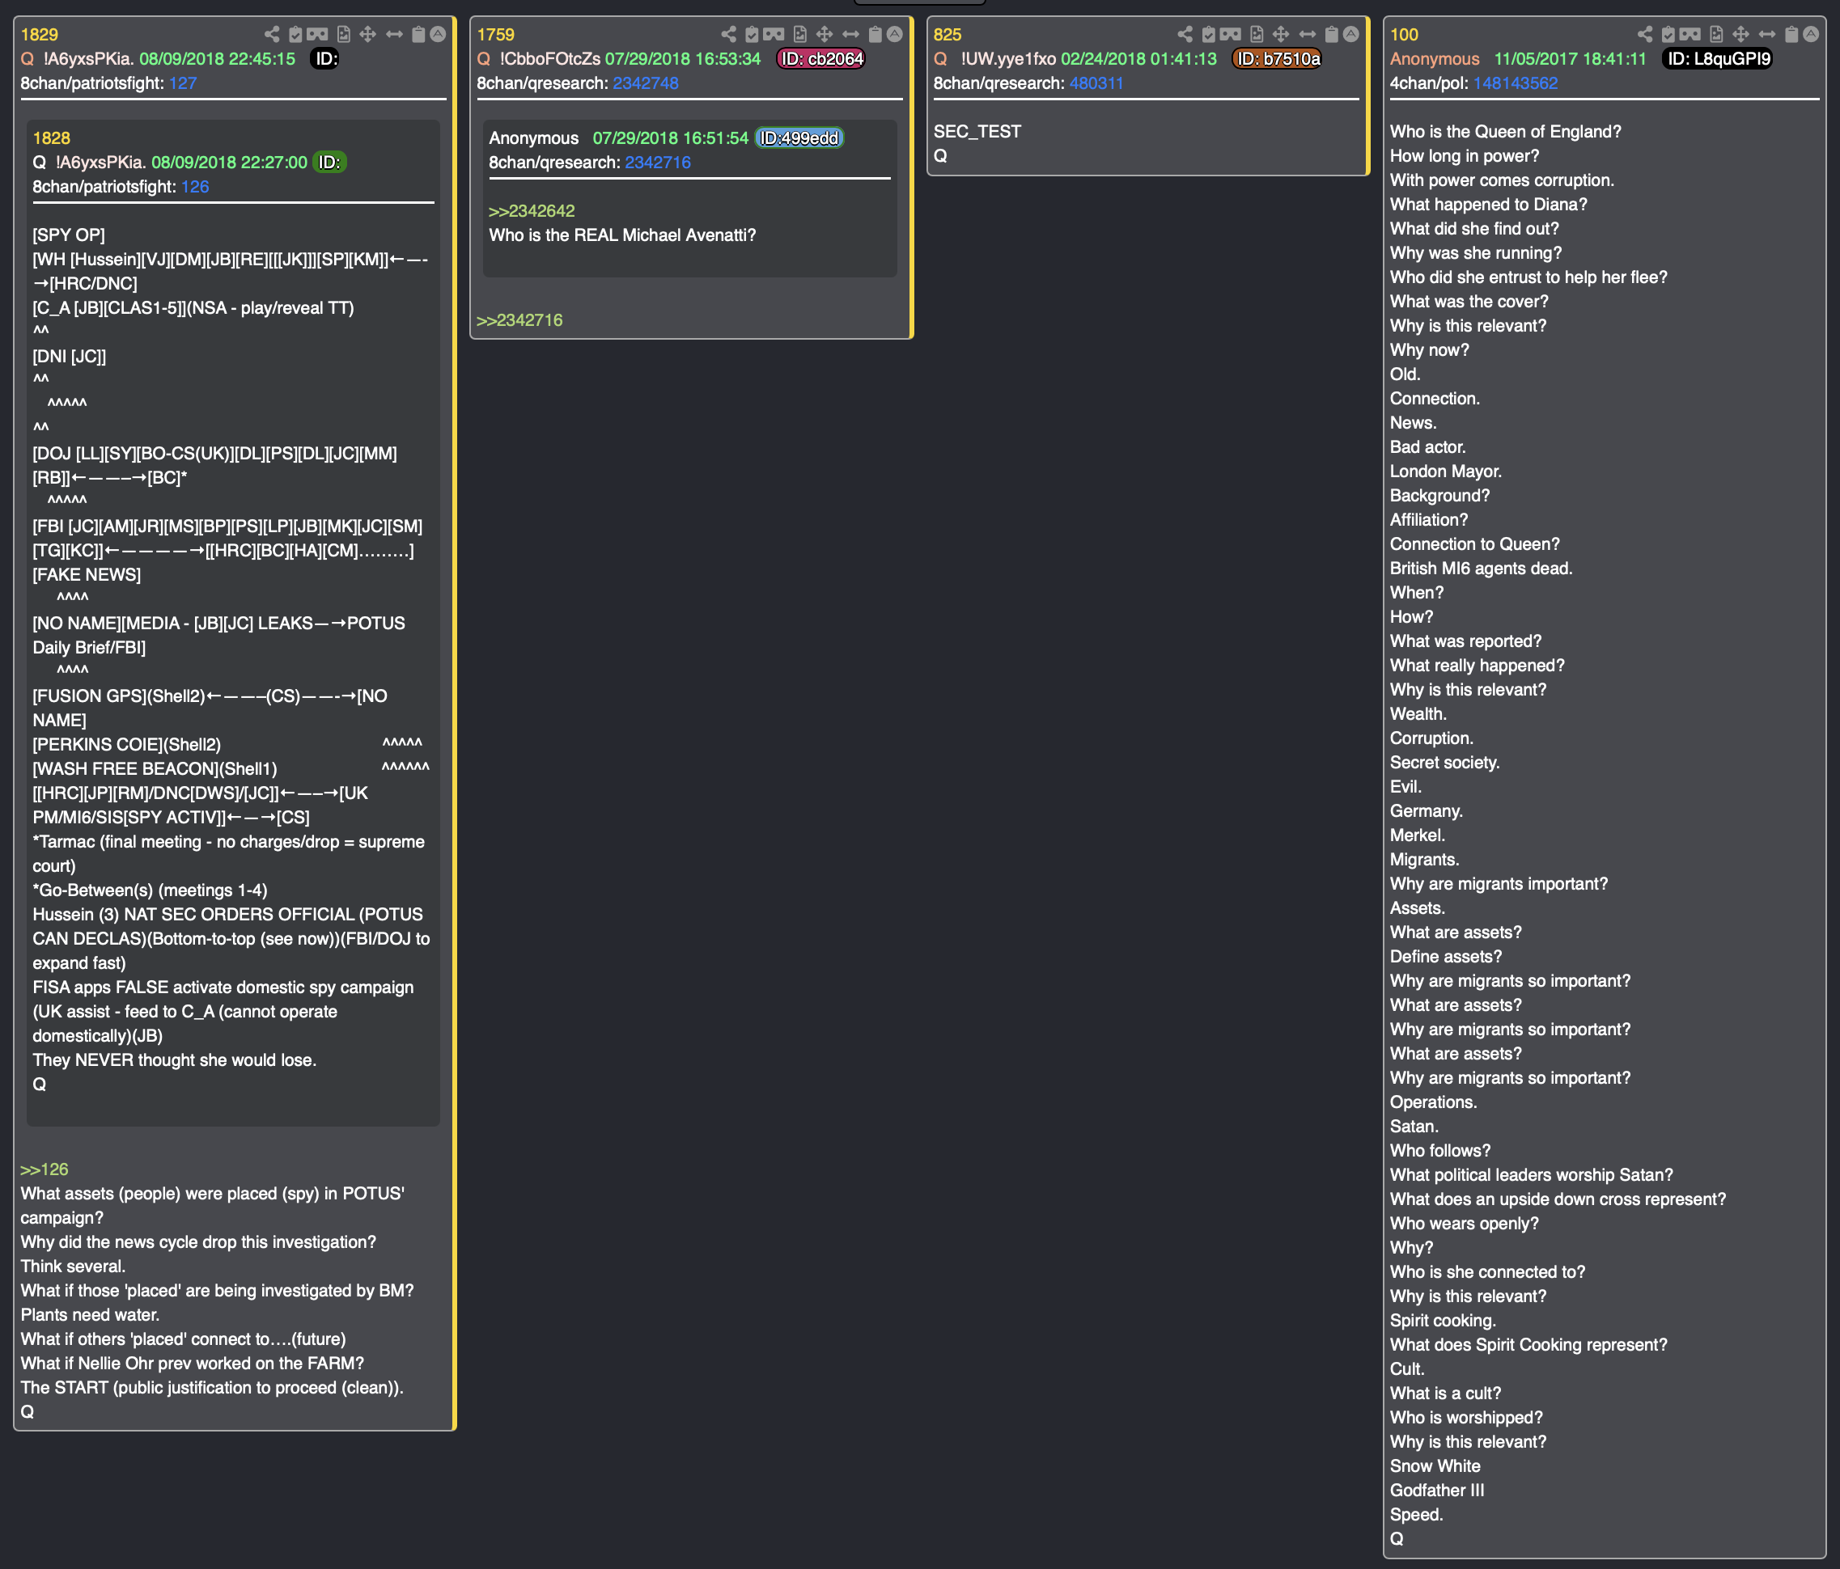This screenshot has width=1840, height=1569.
Task: Share post 1829 via its share icon
Action: click(272, 35)
